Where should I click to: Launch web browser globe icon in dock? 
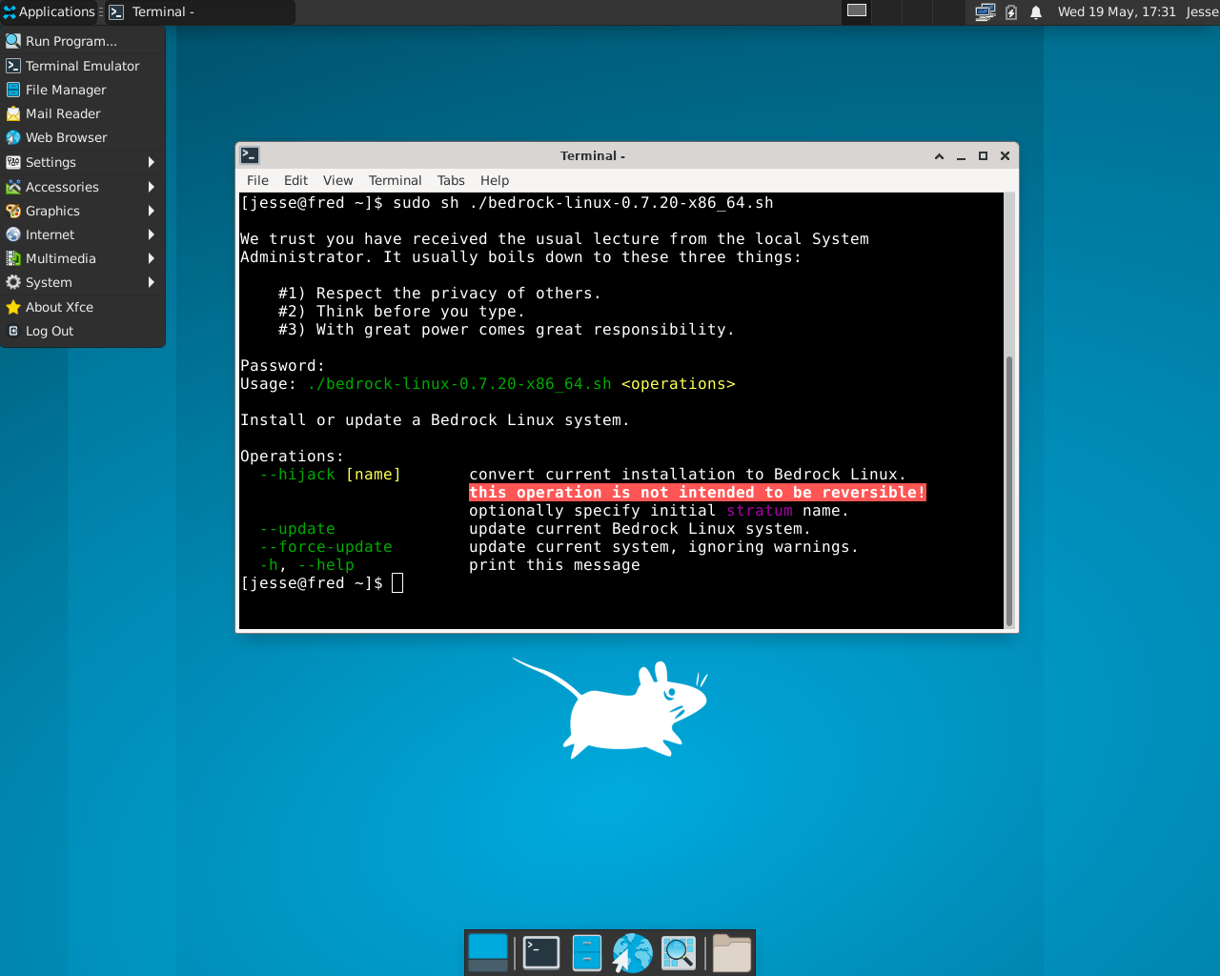(632, 952)
